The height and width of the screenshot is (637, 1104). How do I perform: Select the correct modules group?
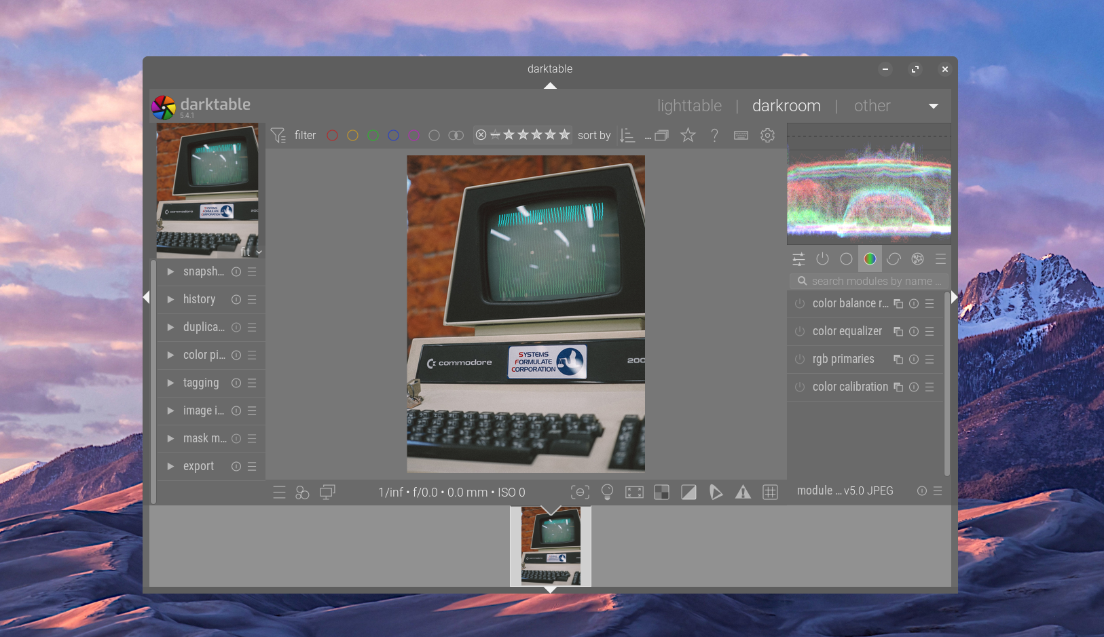(894, 259)
